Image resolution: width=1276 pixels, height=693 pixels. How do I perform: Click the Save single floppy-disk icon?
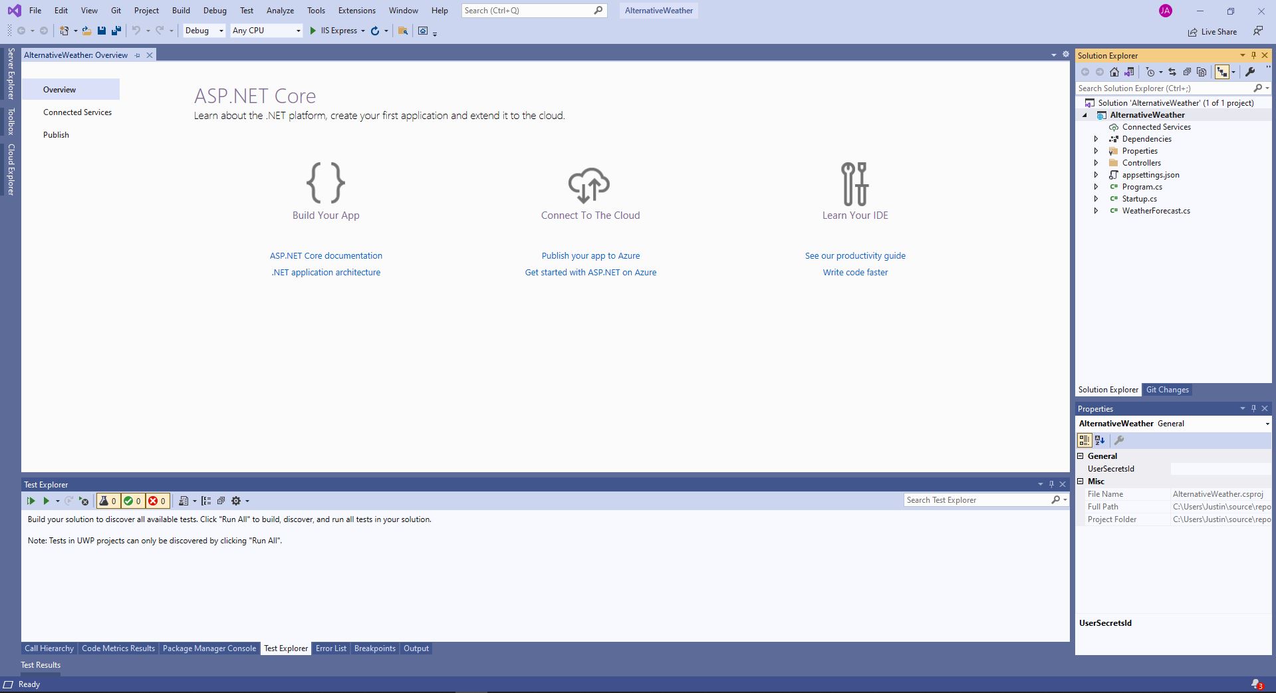(102, 31)
